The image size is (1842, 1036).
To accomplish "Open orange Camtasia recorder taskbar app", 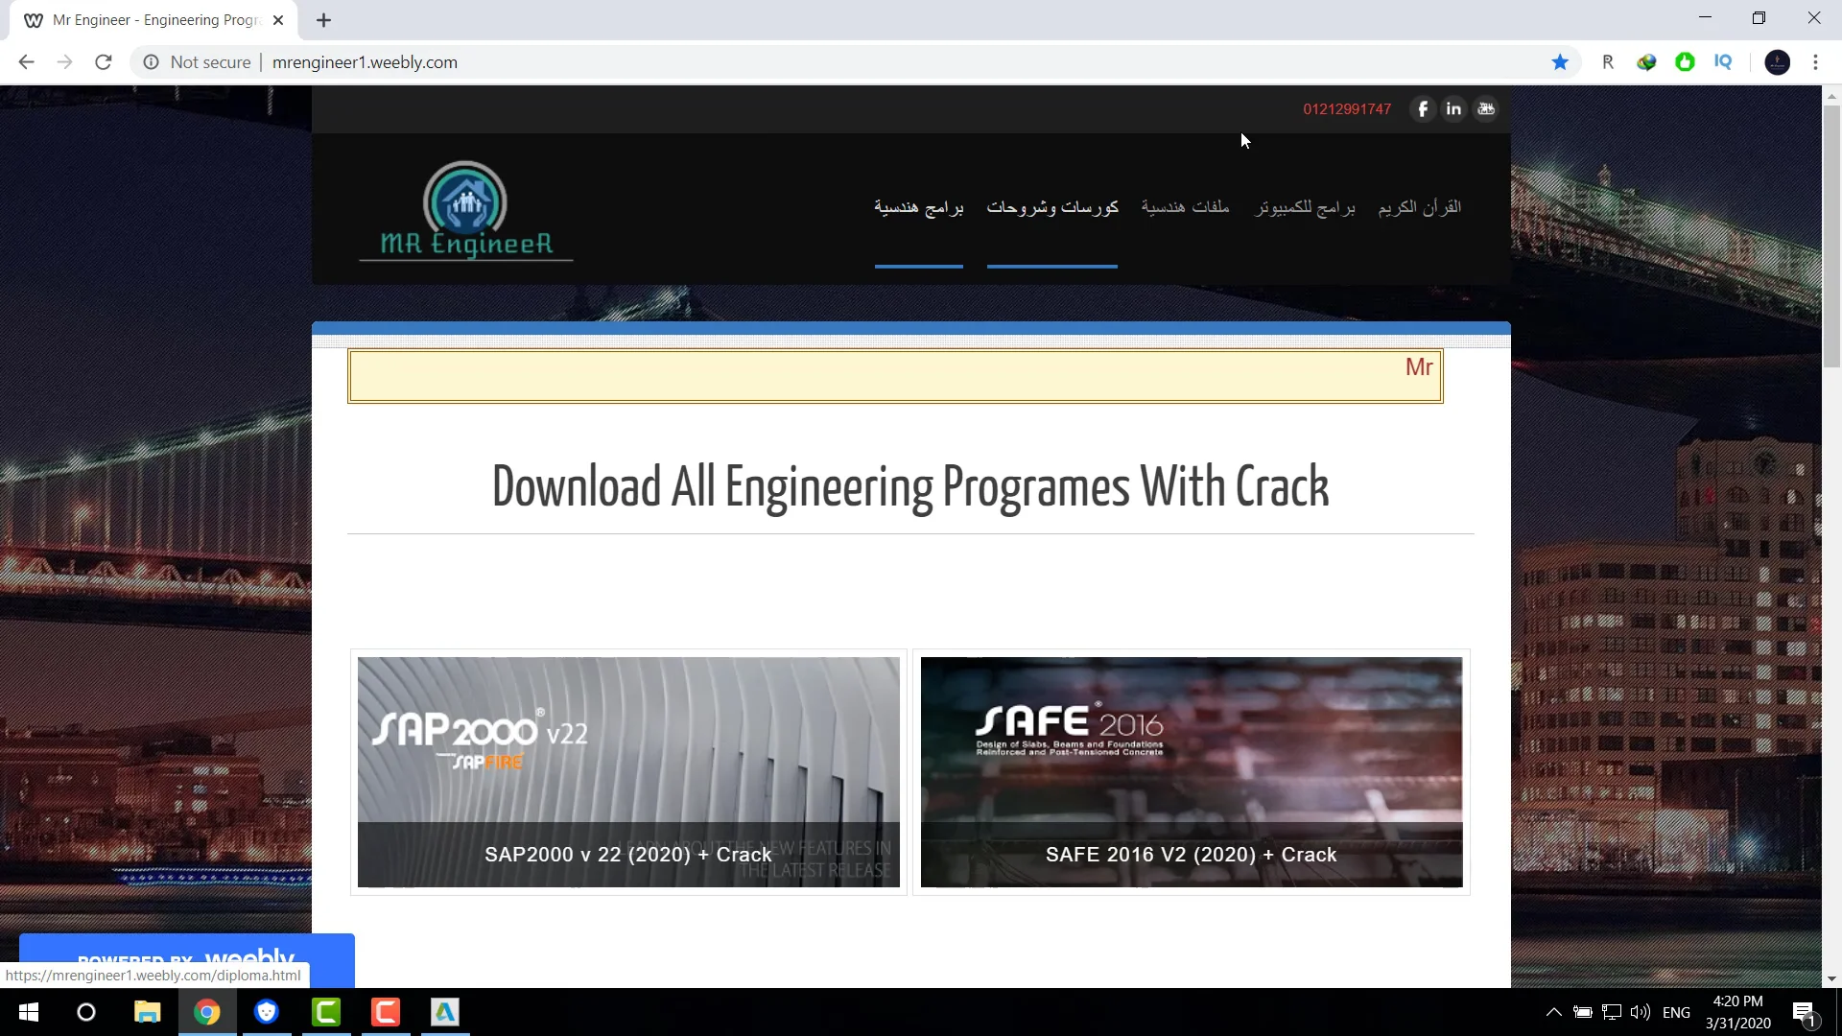I will [386, 1012].
